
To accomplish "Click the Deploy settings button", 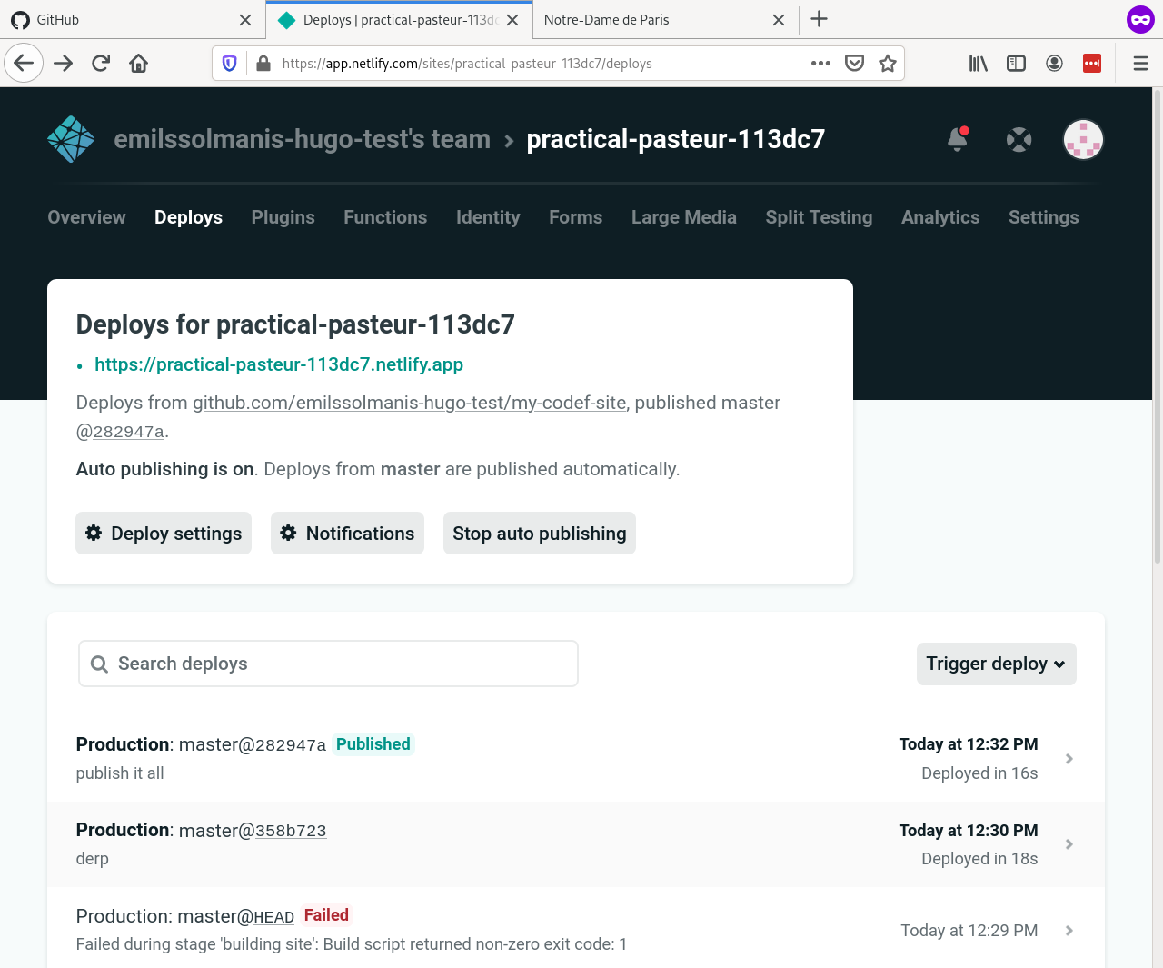I will [164, 534].
